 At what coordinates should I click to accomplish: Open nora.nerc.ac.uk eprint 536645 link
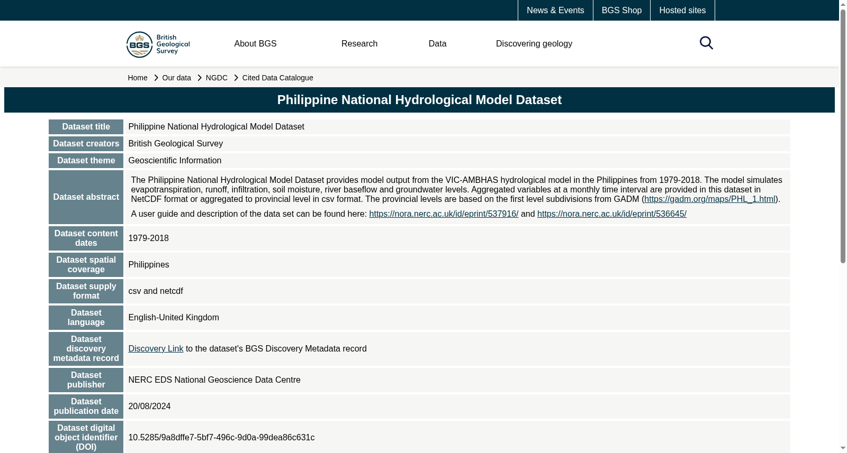point(611,214)
